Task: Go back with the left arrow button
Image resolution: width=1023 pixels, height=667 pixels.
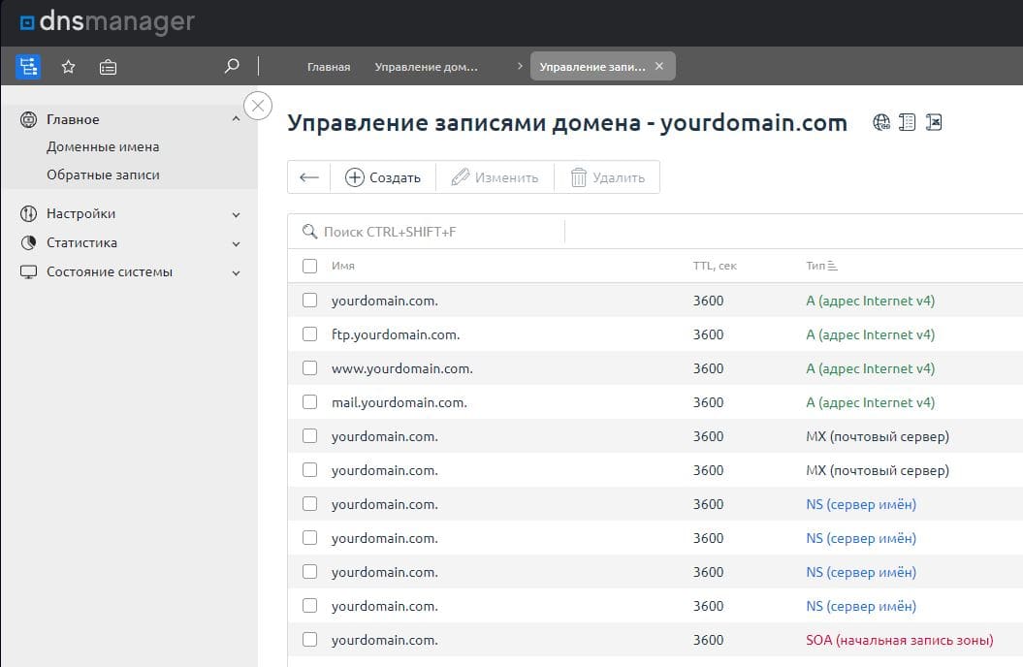Action: pos(309,176)
